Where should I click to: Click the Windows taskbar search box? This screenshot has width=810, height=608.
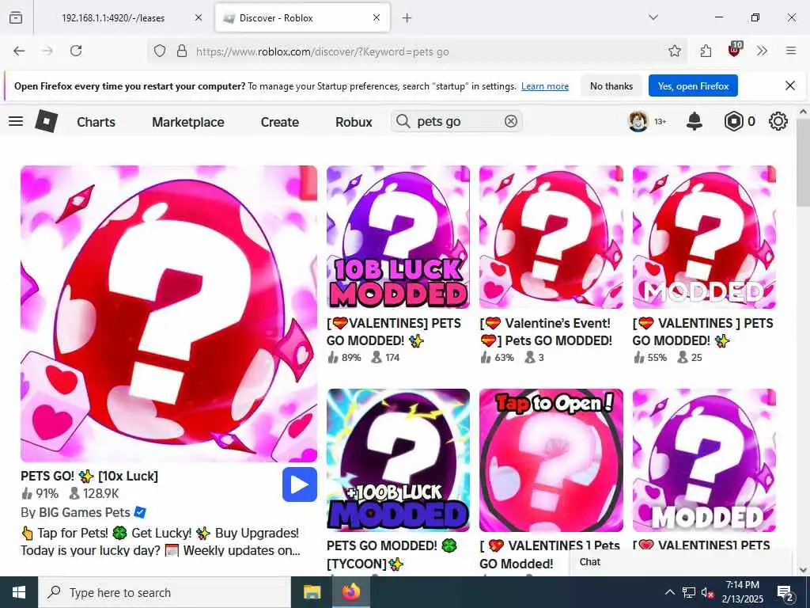click(165, 592)
